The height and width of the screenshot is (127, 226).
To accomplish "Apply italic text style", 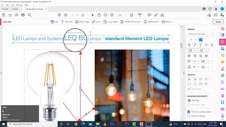I will 195,45.
